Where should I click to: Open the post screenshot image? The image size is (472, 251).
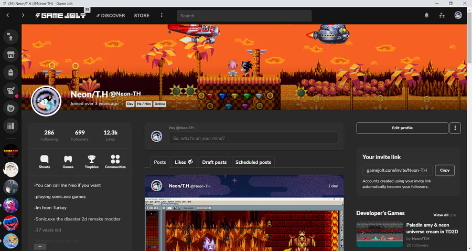coord(244,225)
